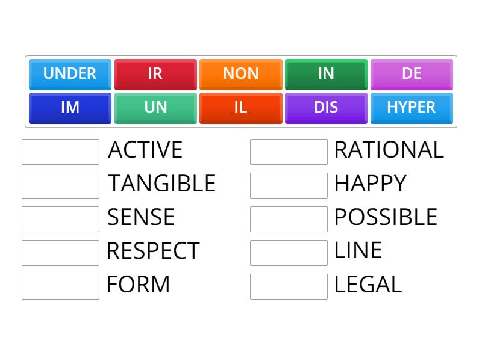
Task: Click the blank box before ACTIVE
Action: (x=60, y=151)
